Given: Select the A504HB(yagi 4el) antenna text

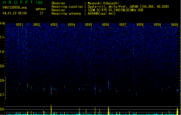Looking at the screenshot, I should tap(102, 14).
